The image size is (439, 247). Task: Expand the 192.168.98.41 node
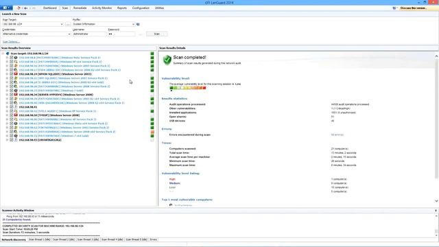pos(7,107)
